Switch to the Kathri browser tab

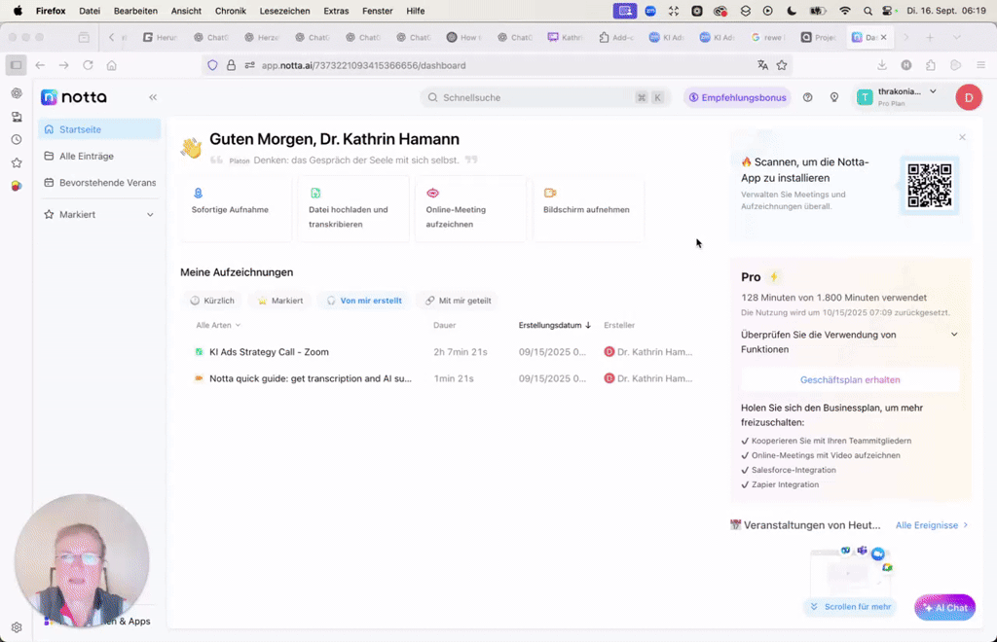pos(566,38)
